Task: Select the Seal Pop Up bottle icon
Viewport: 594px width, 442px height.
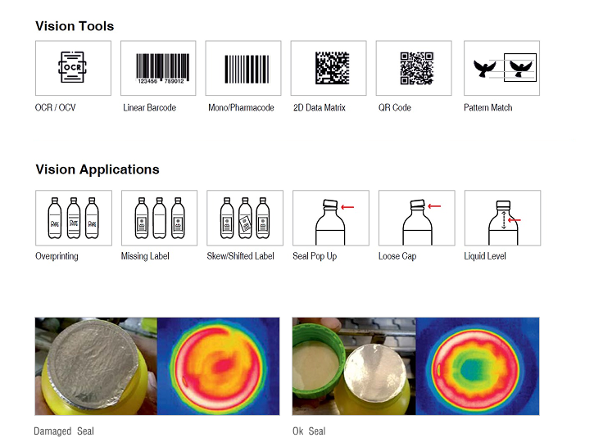Action: (330, 218)
